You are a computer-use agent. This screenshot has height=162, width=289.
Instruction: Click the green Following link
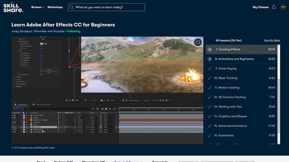click(x=74, y=31)
